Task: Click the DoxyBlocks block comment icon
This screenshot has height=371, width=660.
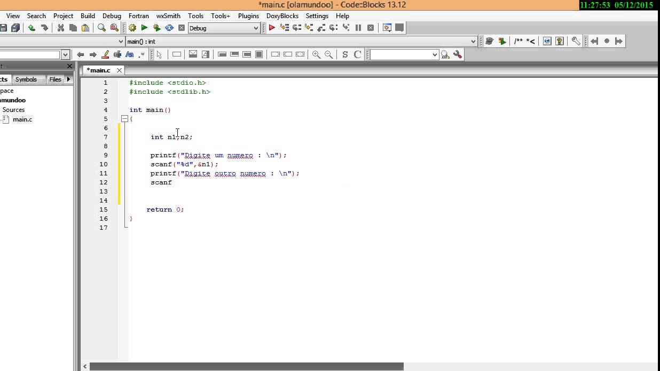Action: pos(518,41)
